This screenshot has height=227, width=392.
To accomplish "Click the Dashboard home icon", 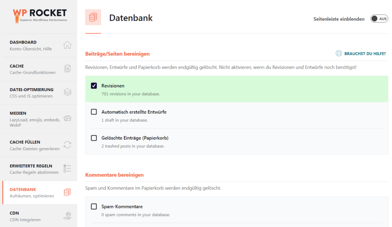I will click(67, 45).
